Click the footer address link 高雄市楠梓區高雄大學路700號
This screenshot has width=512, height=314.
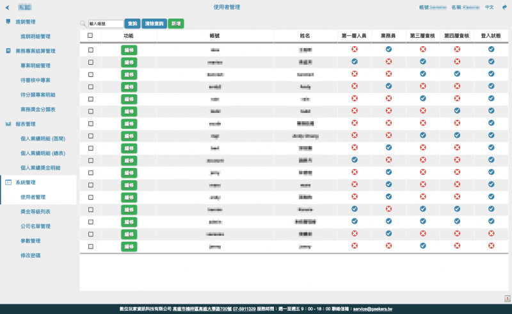pos(202,309)
